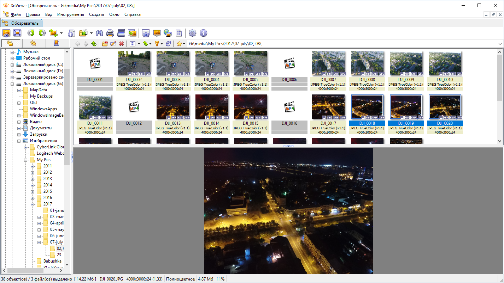Open the address path dropdown

pos(500,44)
